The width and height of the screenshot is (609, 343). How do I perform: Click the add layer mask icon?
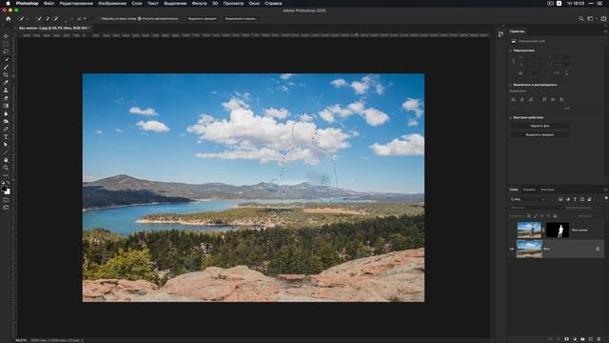point(567,339)
